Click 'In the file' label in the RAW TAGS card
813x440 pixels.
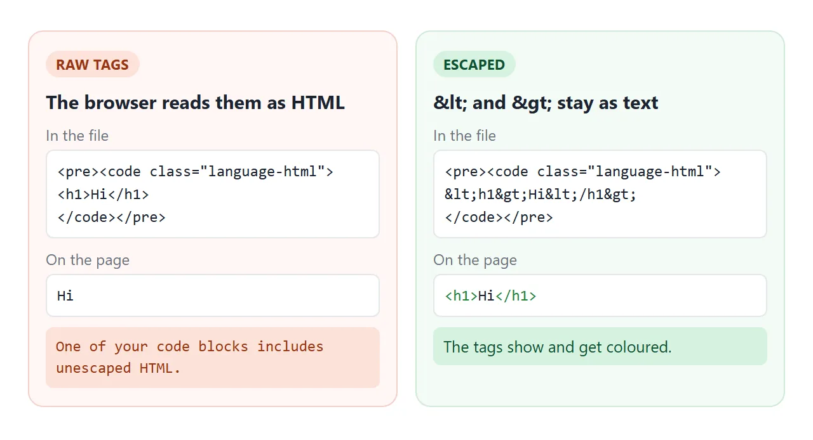tap(77, 136)
